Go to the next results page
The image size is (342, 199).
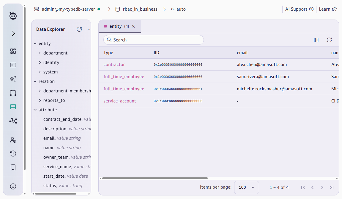[x=322, y=187]
